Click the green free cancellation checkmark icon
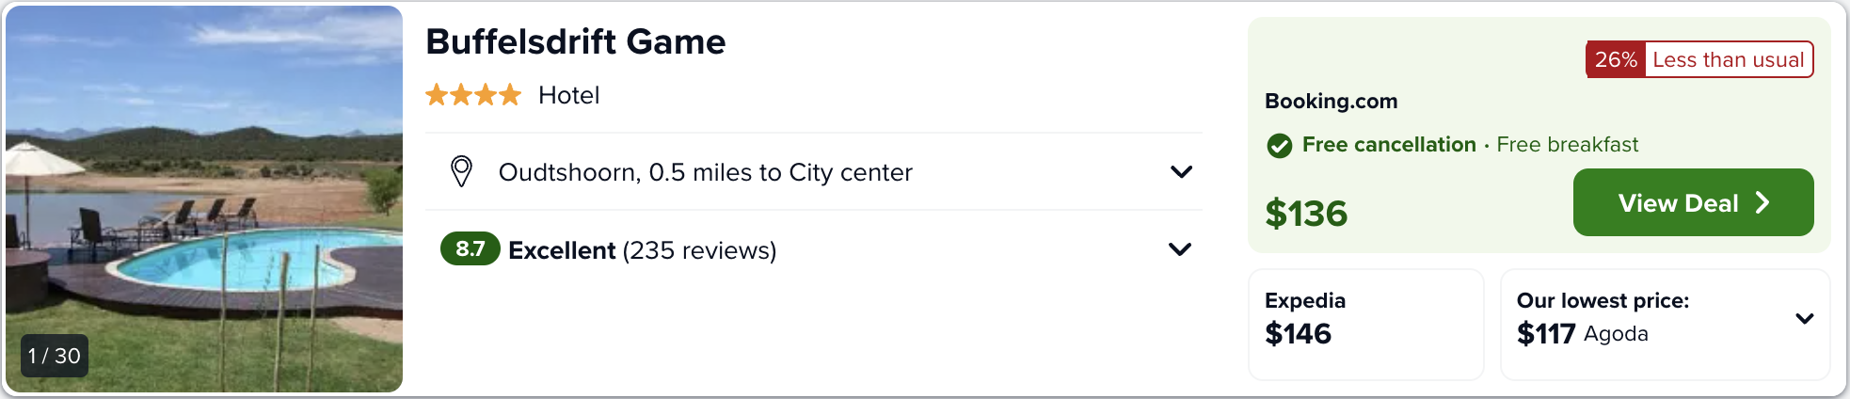Viewport: 1850px width, 399px height. (1280, 145)
